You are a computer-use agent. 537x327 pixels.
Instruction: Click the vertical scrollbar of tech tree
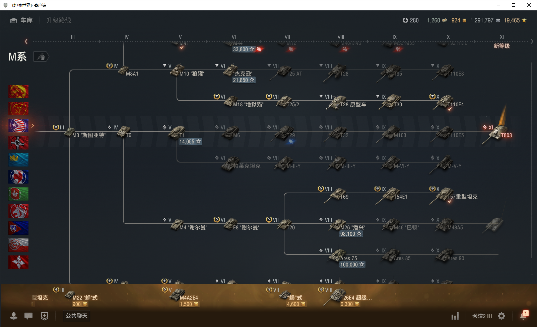(532, 160)
